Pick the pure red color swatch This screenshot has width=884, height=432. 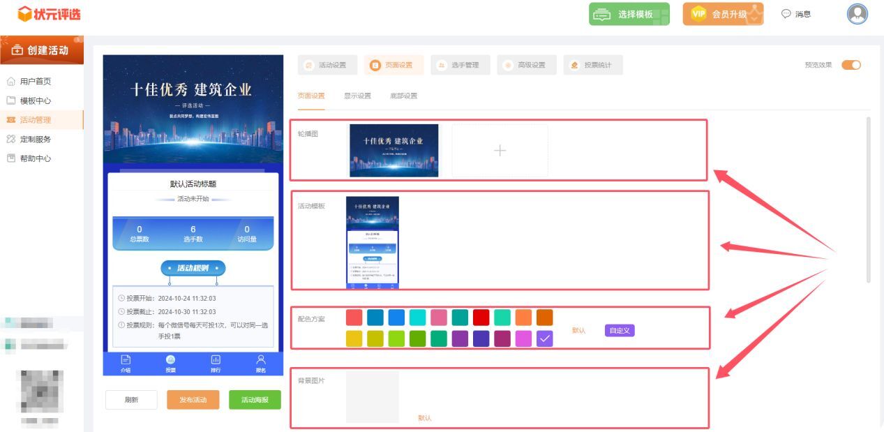[481, 318]
